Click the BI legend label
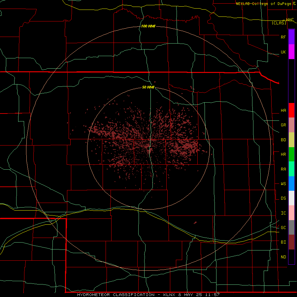 click(283, 242)
